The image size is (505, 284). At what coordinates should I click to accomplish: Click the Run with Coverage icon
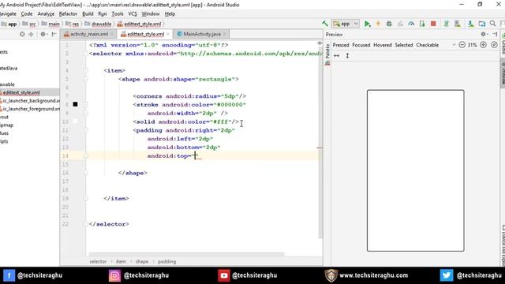tap(400, 24)
